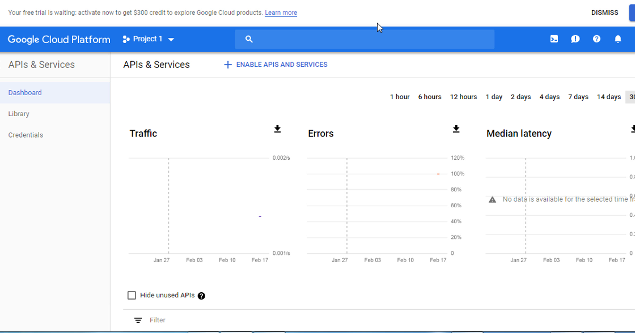Switch the chart range to 7 days
Viewport: 635px width, 333px height.
coord(578,97)
